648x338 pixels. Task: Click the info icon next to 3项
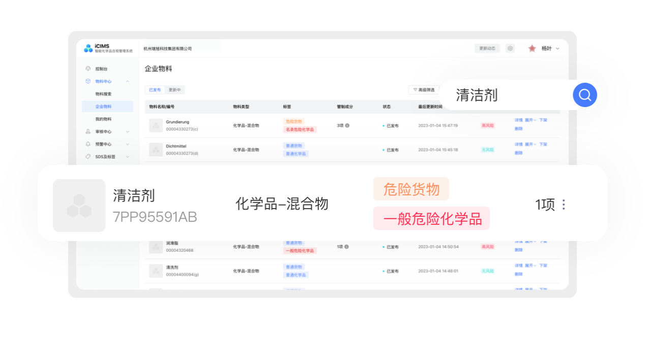click(347, 125)
